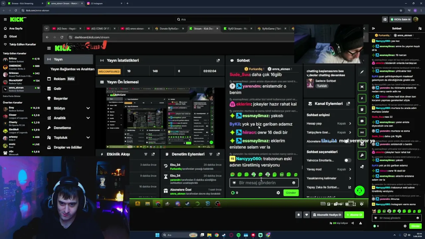Open the xQc channel from recommended channels

coord(21,153)
